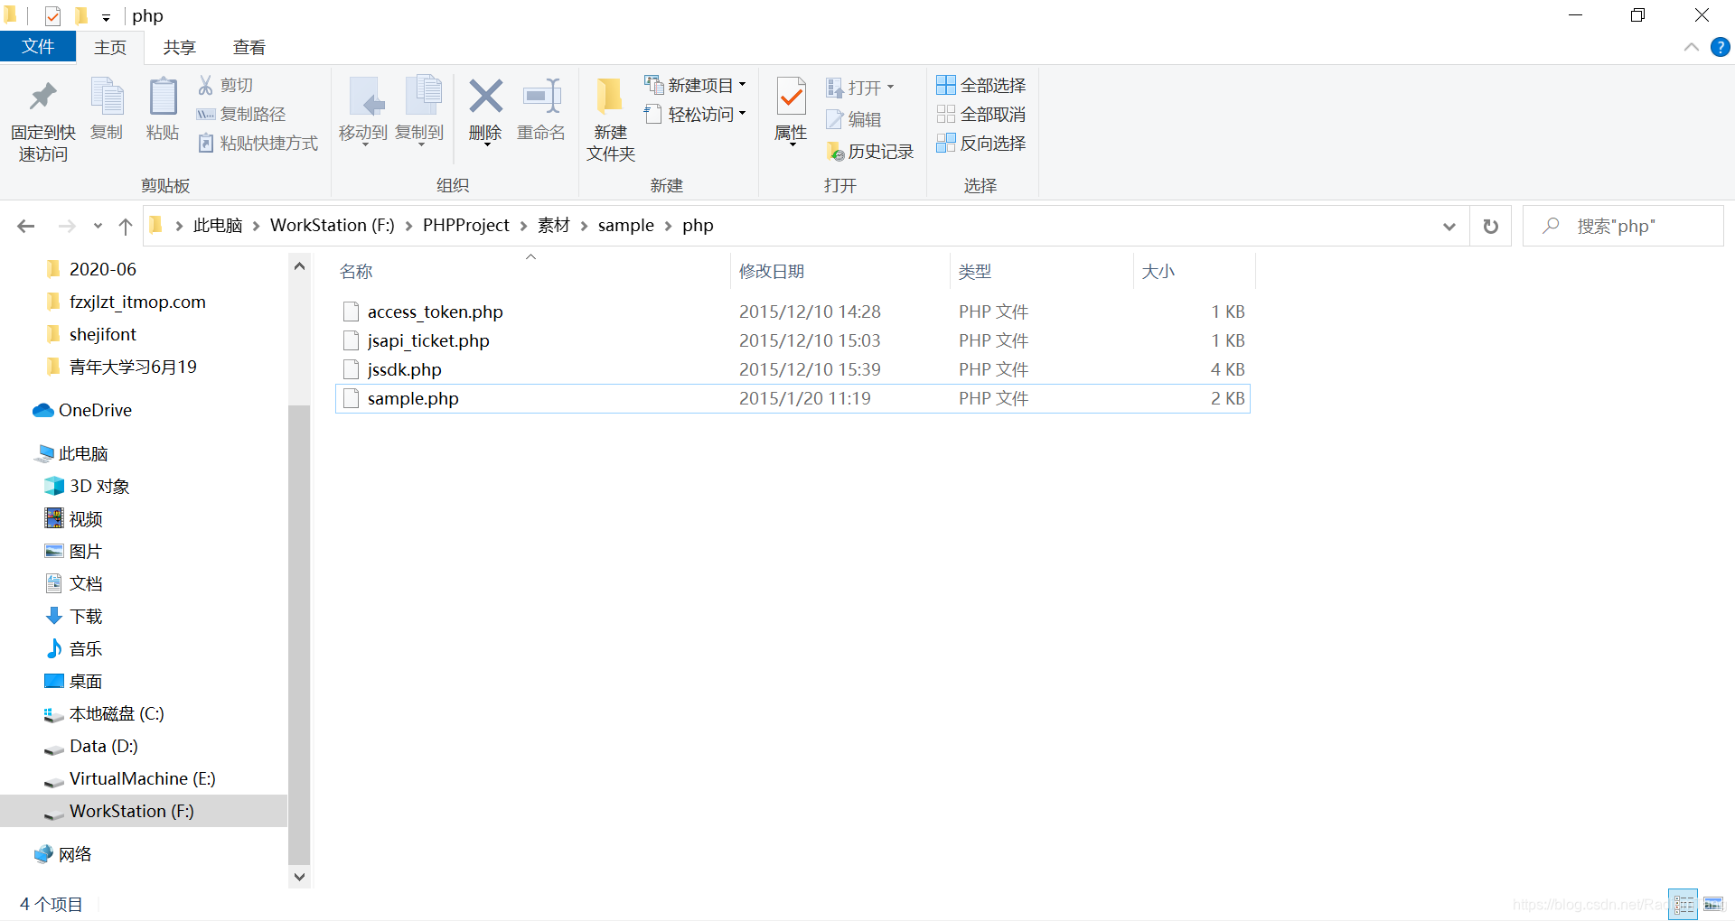Click the Edit button in Open group
Image resolution: width=1735 pixels, height=921 pixels.
853,119
